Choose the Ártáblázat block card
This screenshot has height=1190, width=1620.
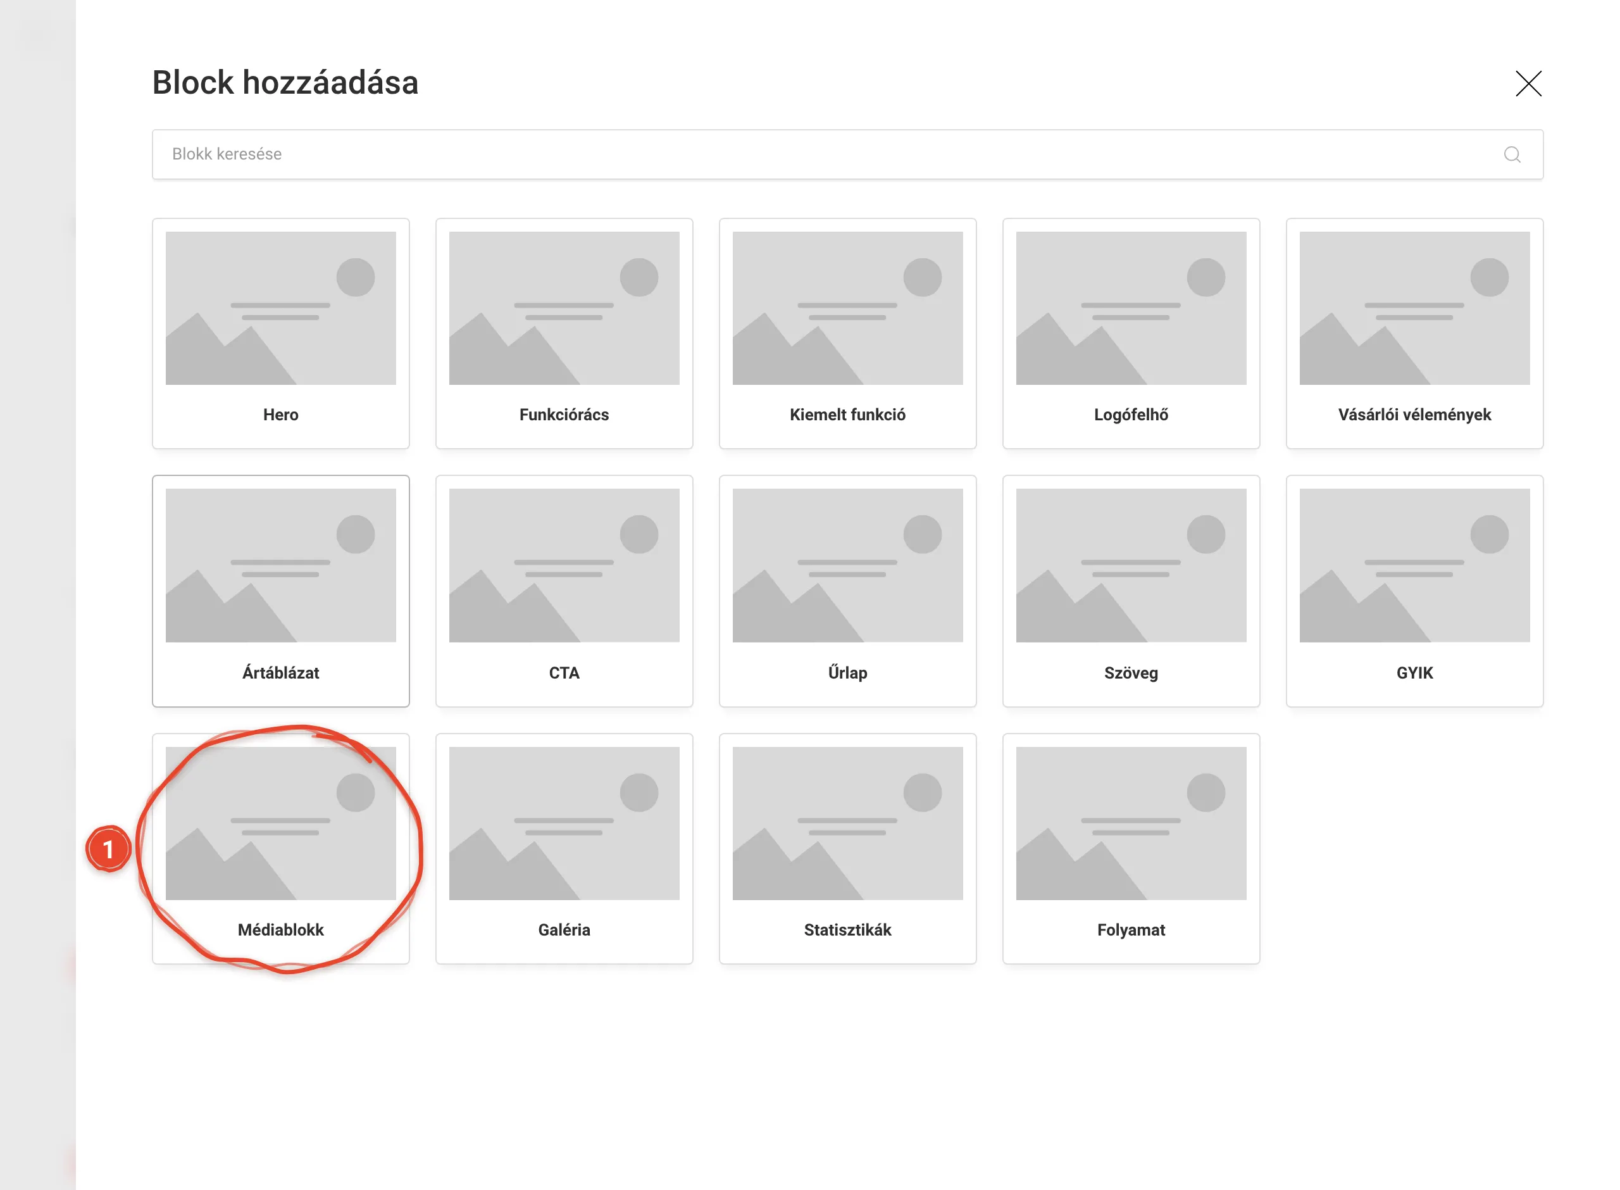pos(281,591)
